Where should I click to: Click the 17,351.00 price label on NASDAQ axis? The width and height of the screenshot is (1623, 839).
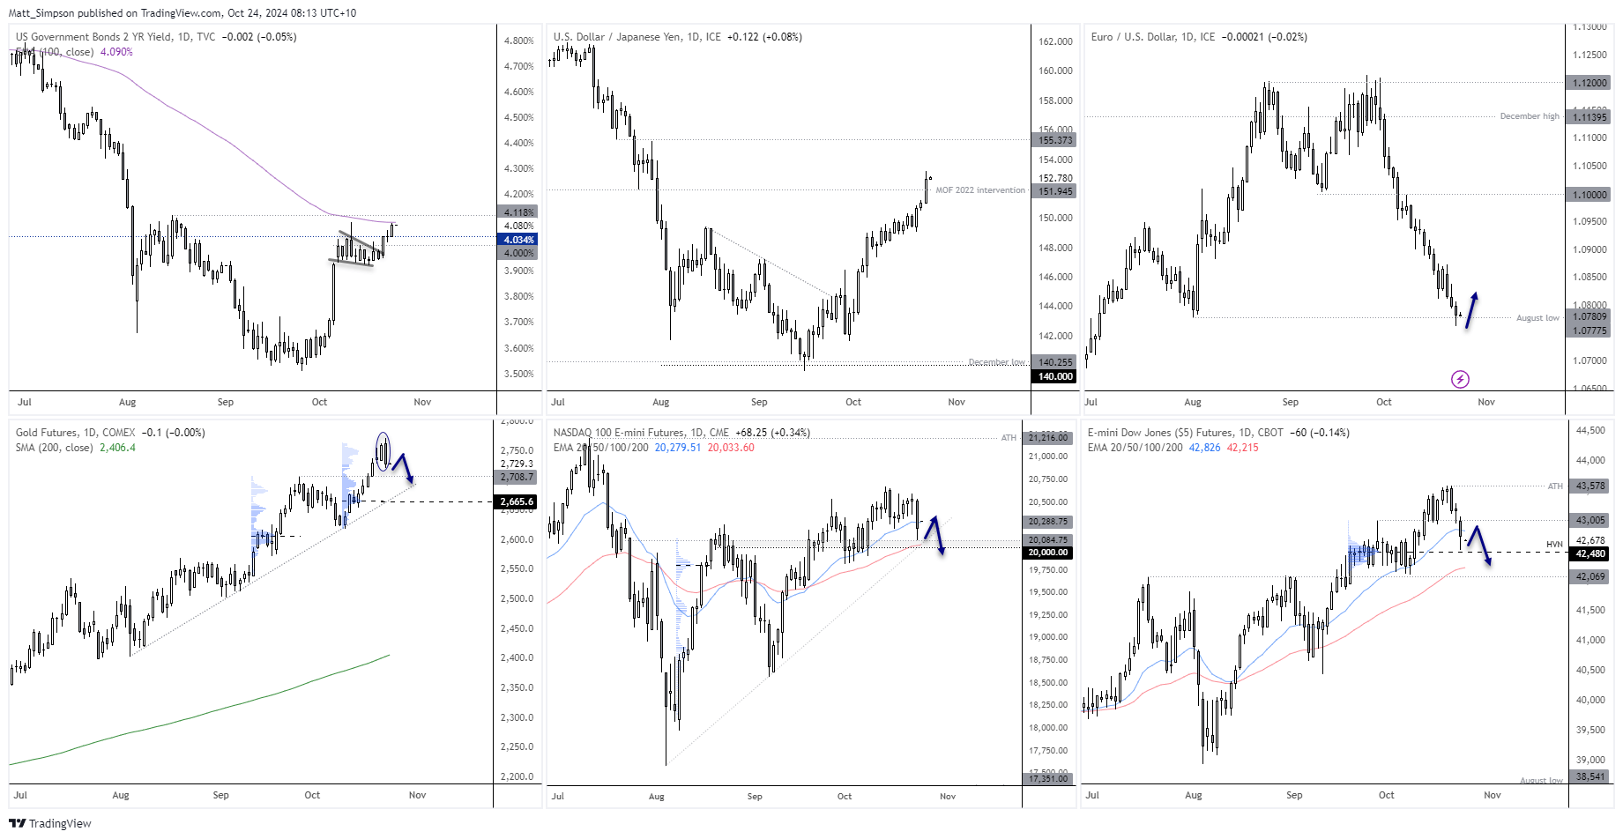pos(1048,778)
